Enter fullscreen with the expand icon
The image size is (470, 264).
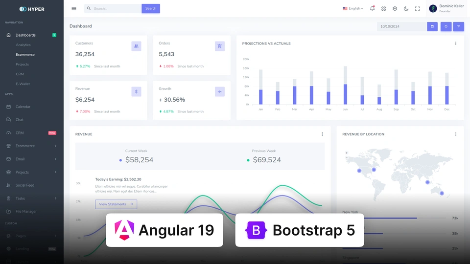[x=418, y=8]
